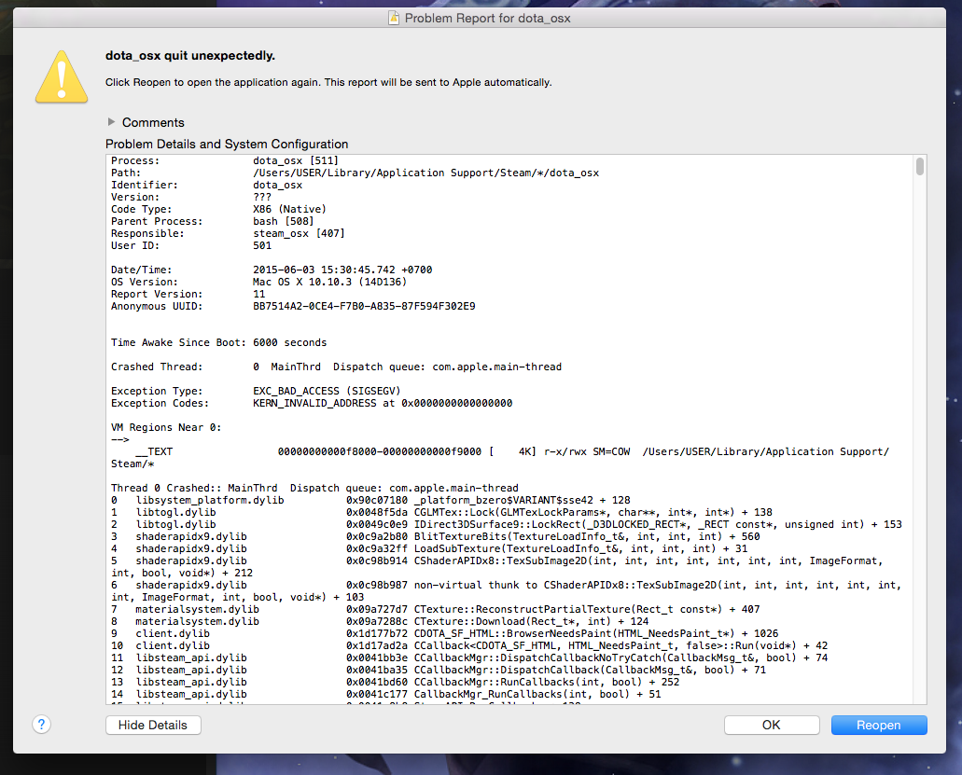Click frame 4 LoadSubTexture line
Viewport: 962px width, 775px height.
click(429, 548)
